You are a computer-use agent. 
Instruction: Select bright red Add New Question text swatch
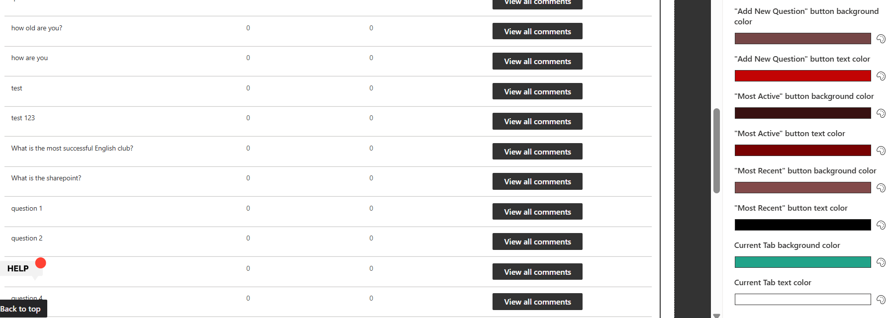tap(802, 76)
